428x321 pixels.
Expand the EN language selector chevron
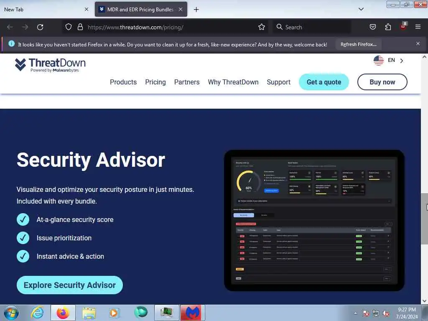pyautogui.click(x=402, y=61)
